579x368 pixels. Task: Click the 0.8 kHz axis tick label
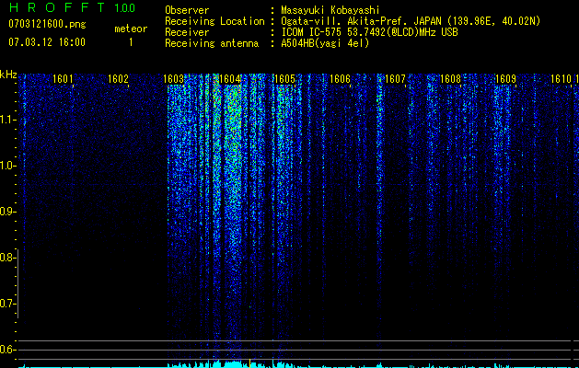7,258
